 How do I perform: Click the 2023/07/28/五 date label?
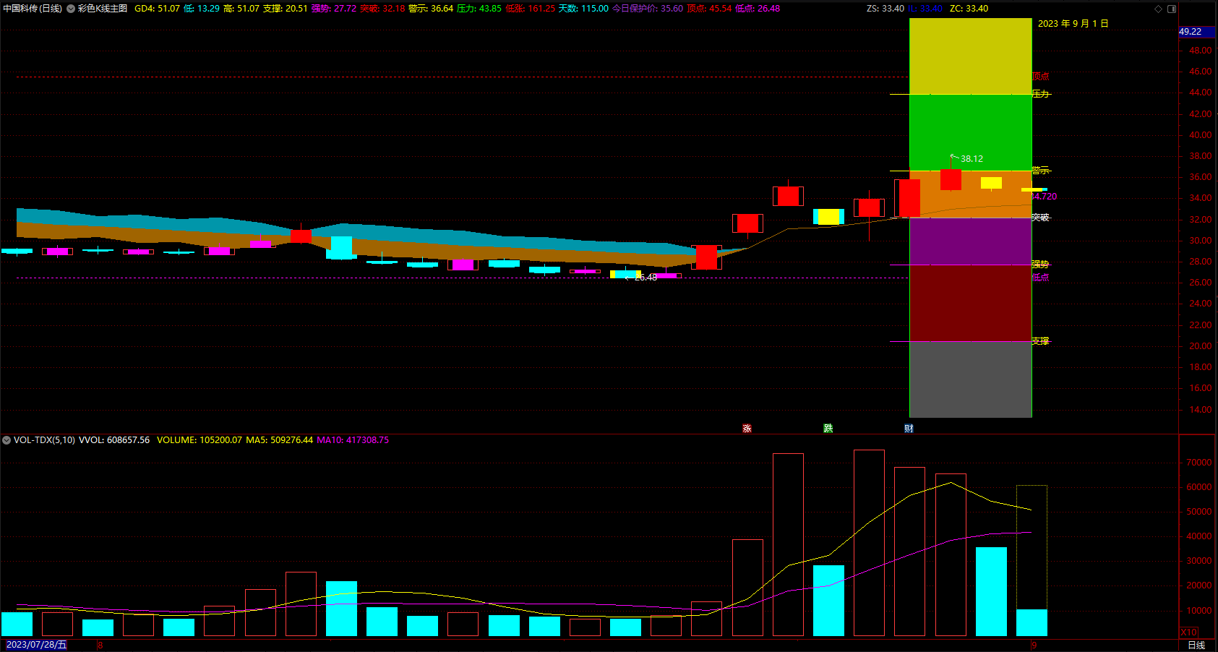pyautogui.click(x=36, y=645)
